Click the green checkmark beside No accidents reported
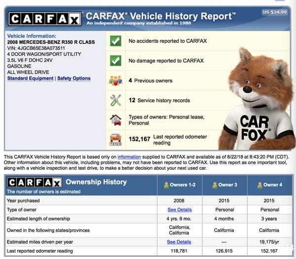Screen dimensions: 296x259 (115, 41)
